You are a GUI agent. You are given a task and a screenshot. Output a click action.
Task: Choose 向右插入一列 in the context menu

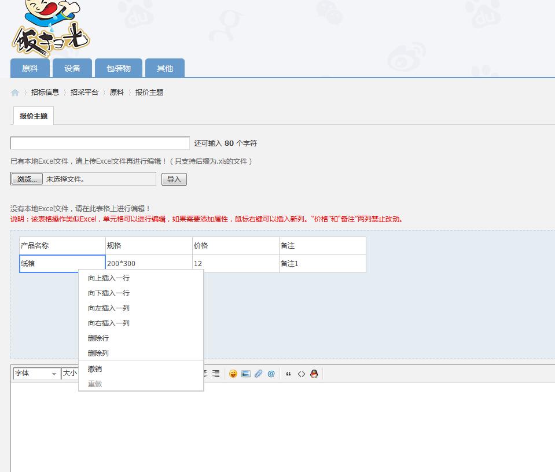click(x=109, y=323)
